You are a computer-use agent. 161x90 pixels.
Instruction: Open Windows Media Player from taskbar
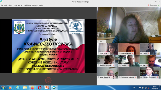coord(10,88)
